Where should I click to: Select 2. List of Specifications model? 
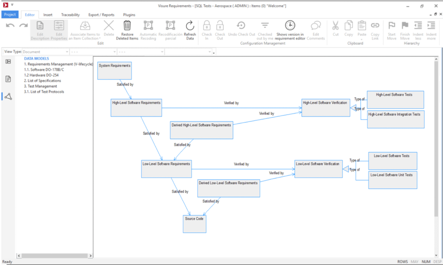click(x=42, y=81)
